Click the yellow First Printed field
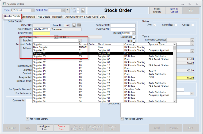 tap(41, 33)
